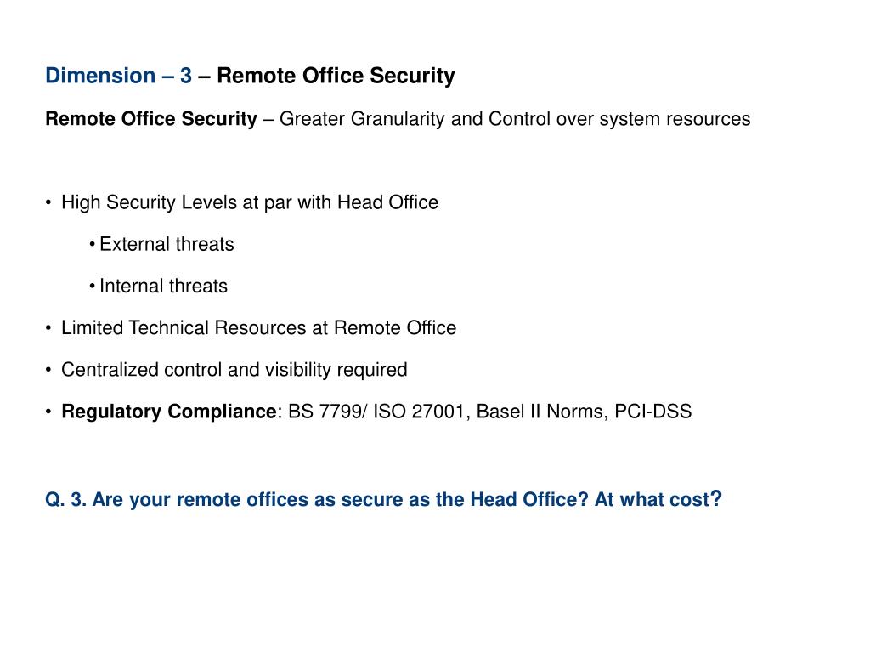Viewport: 870px width, 653px height.
Task: Click 'Greater Granularity and Control' subtitle text
Action: coord(415,119)
